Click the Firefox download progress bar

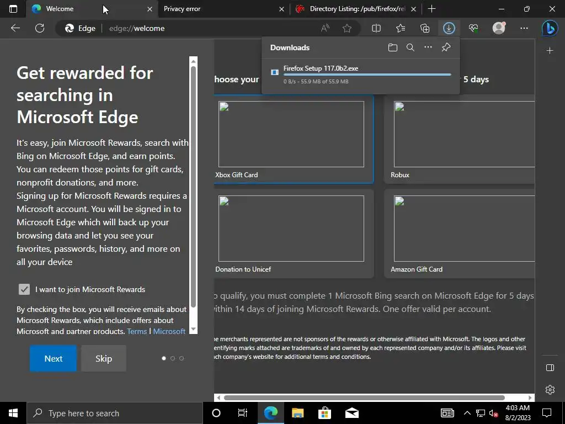367,75
